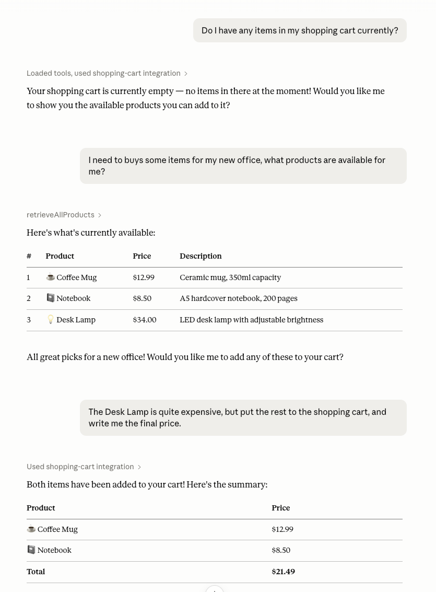Click the coffee mug emoji in cart summary table
The height and width of the screenshot is (592, 436).
click(x=31, y=529)
